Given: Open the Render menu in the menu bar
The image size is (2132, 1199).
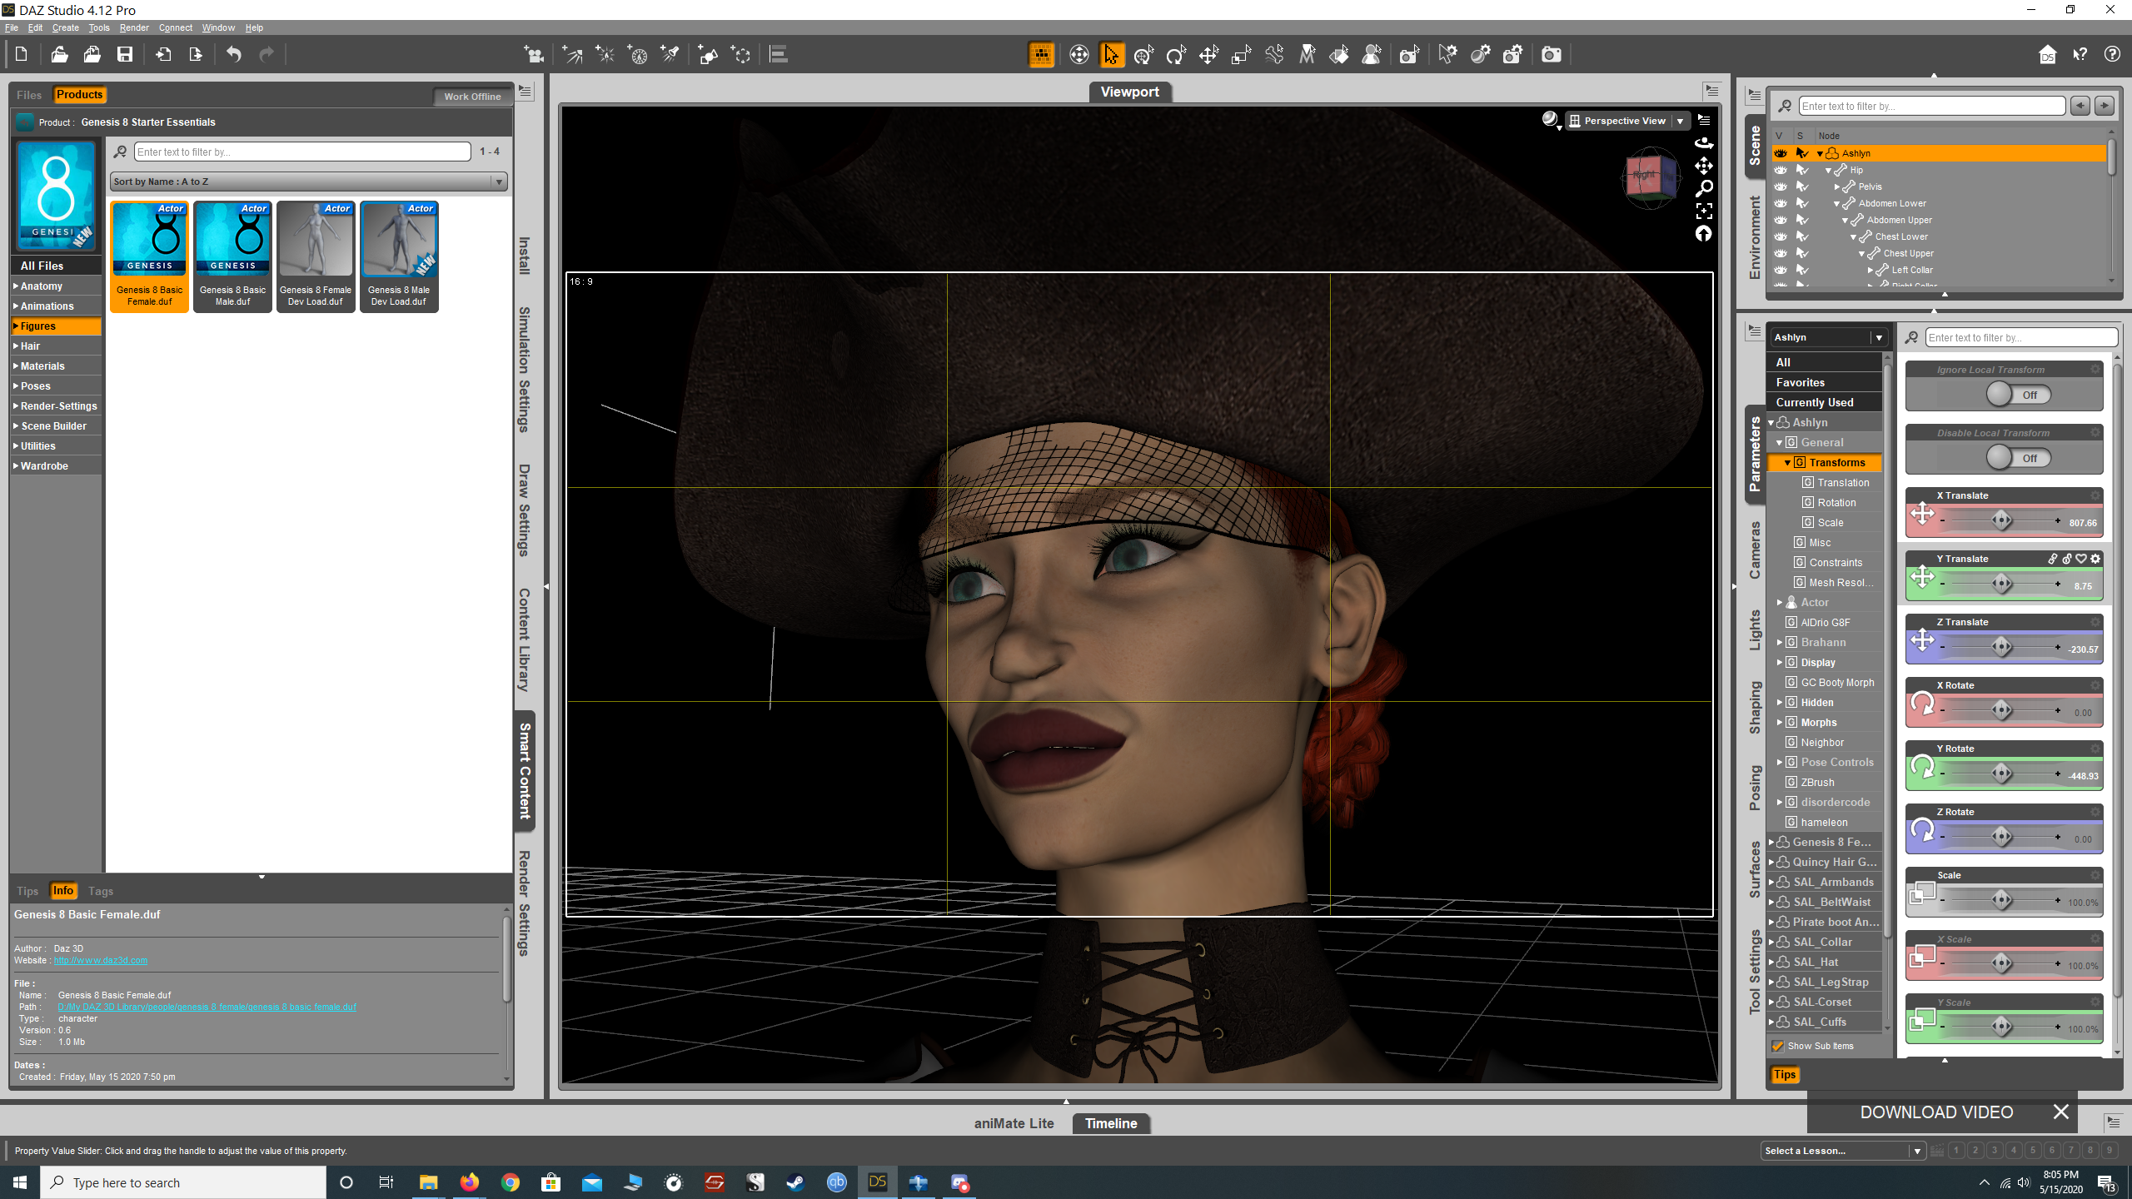Looking at the screenshot, I should (x=134, y=27).
